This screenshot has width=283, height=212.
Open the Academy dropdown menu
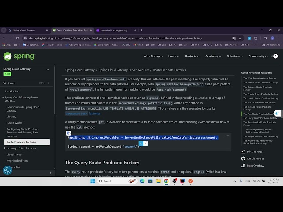click(213, 56)
